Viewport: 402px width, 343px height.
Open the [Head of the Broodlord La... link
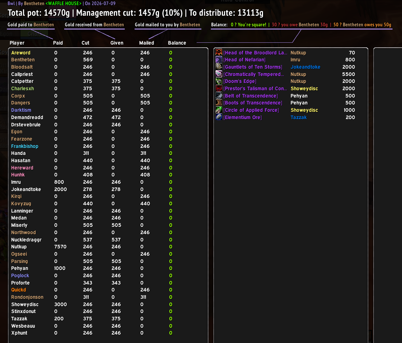pyautogui.click(x=255, y=53)
